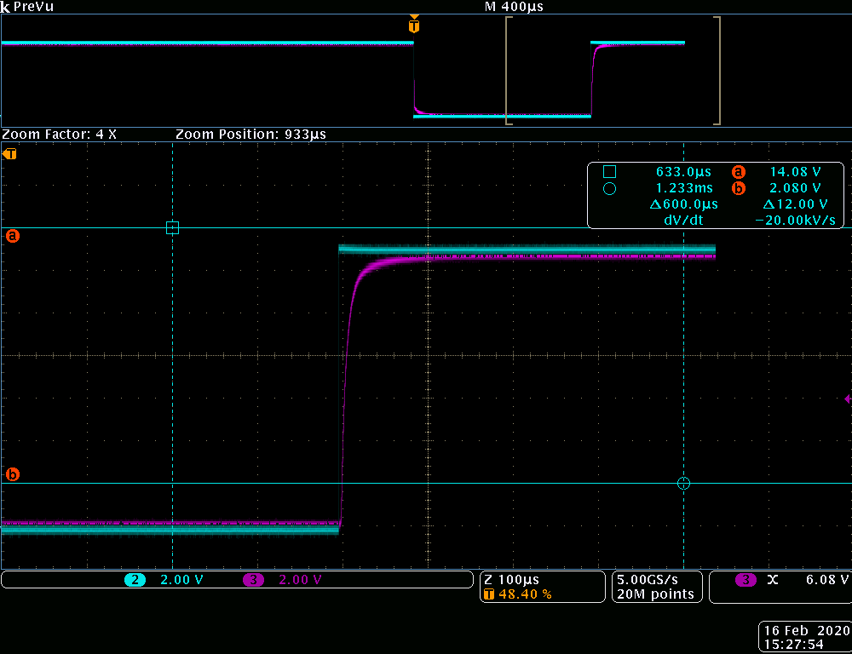
Task: Toggle the magenta channel 3 badge
Action: click(253, 580)
